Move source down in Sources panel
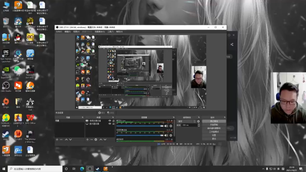This screenshot has width=306, height=172. tap(105, 140)
